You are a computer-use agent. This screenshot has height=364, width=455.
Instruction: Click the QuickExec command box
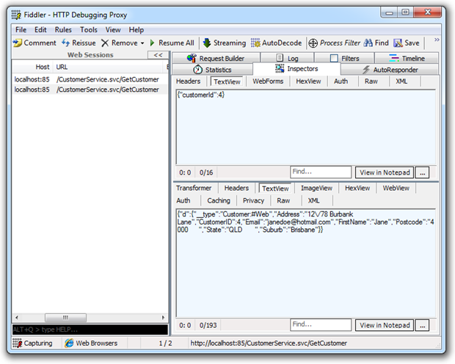pos(90,330)
